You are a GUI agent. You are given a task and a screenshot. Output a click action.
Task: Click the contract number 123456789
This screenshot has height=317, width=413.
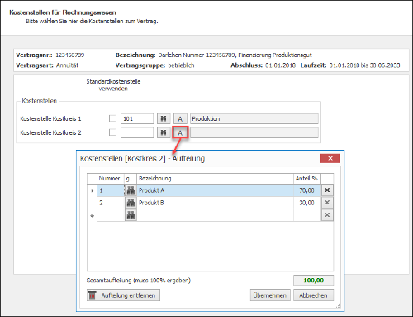(x=70, y=55)
